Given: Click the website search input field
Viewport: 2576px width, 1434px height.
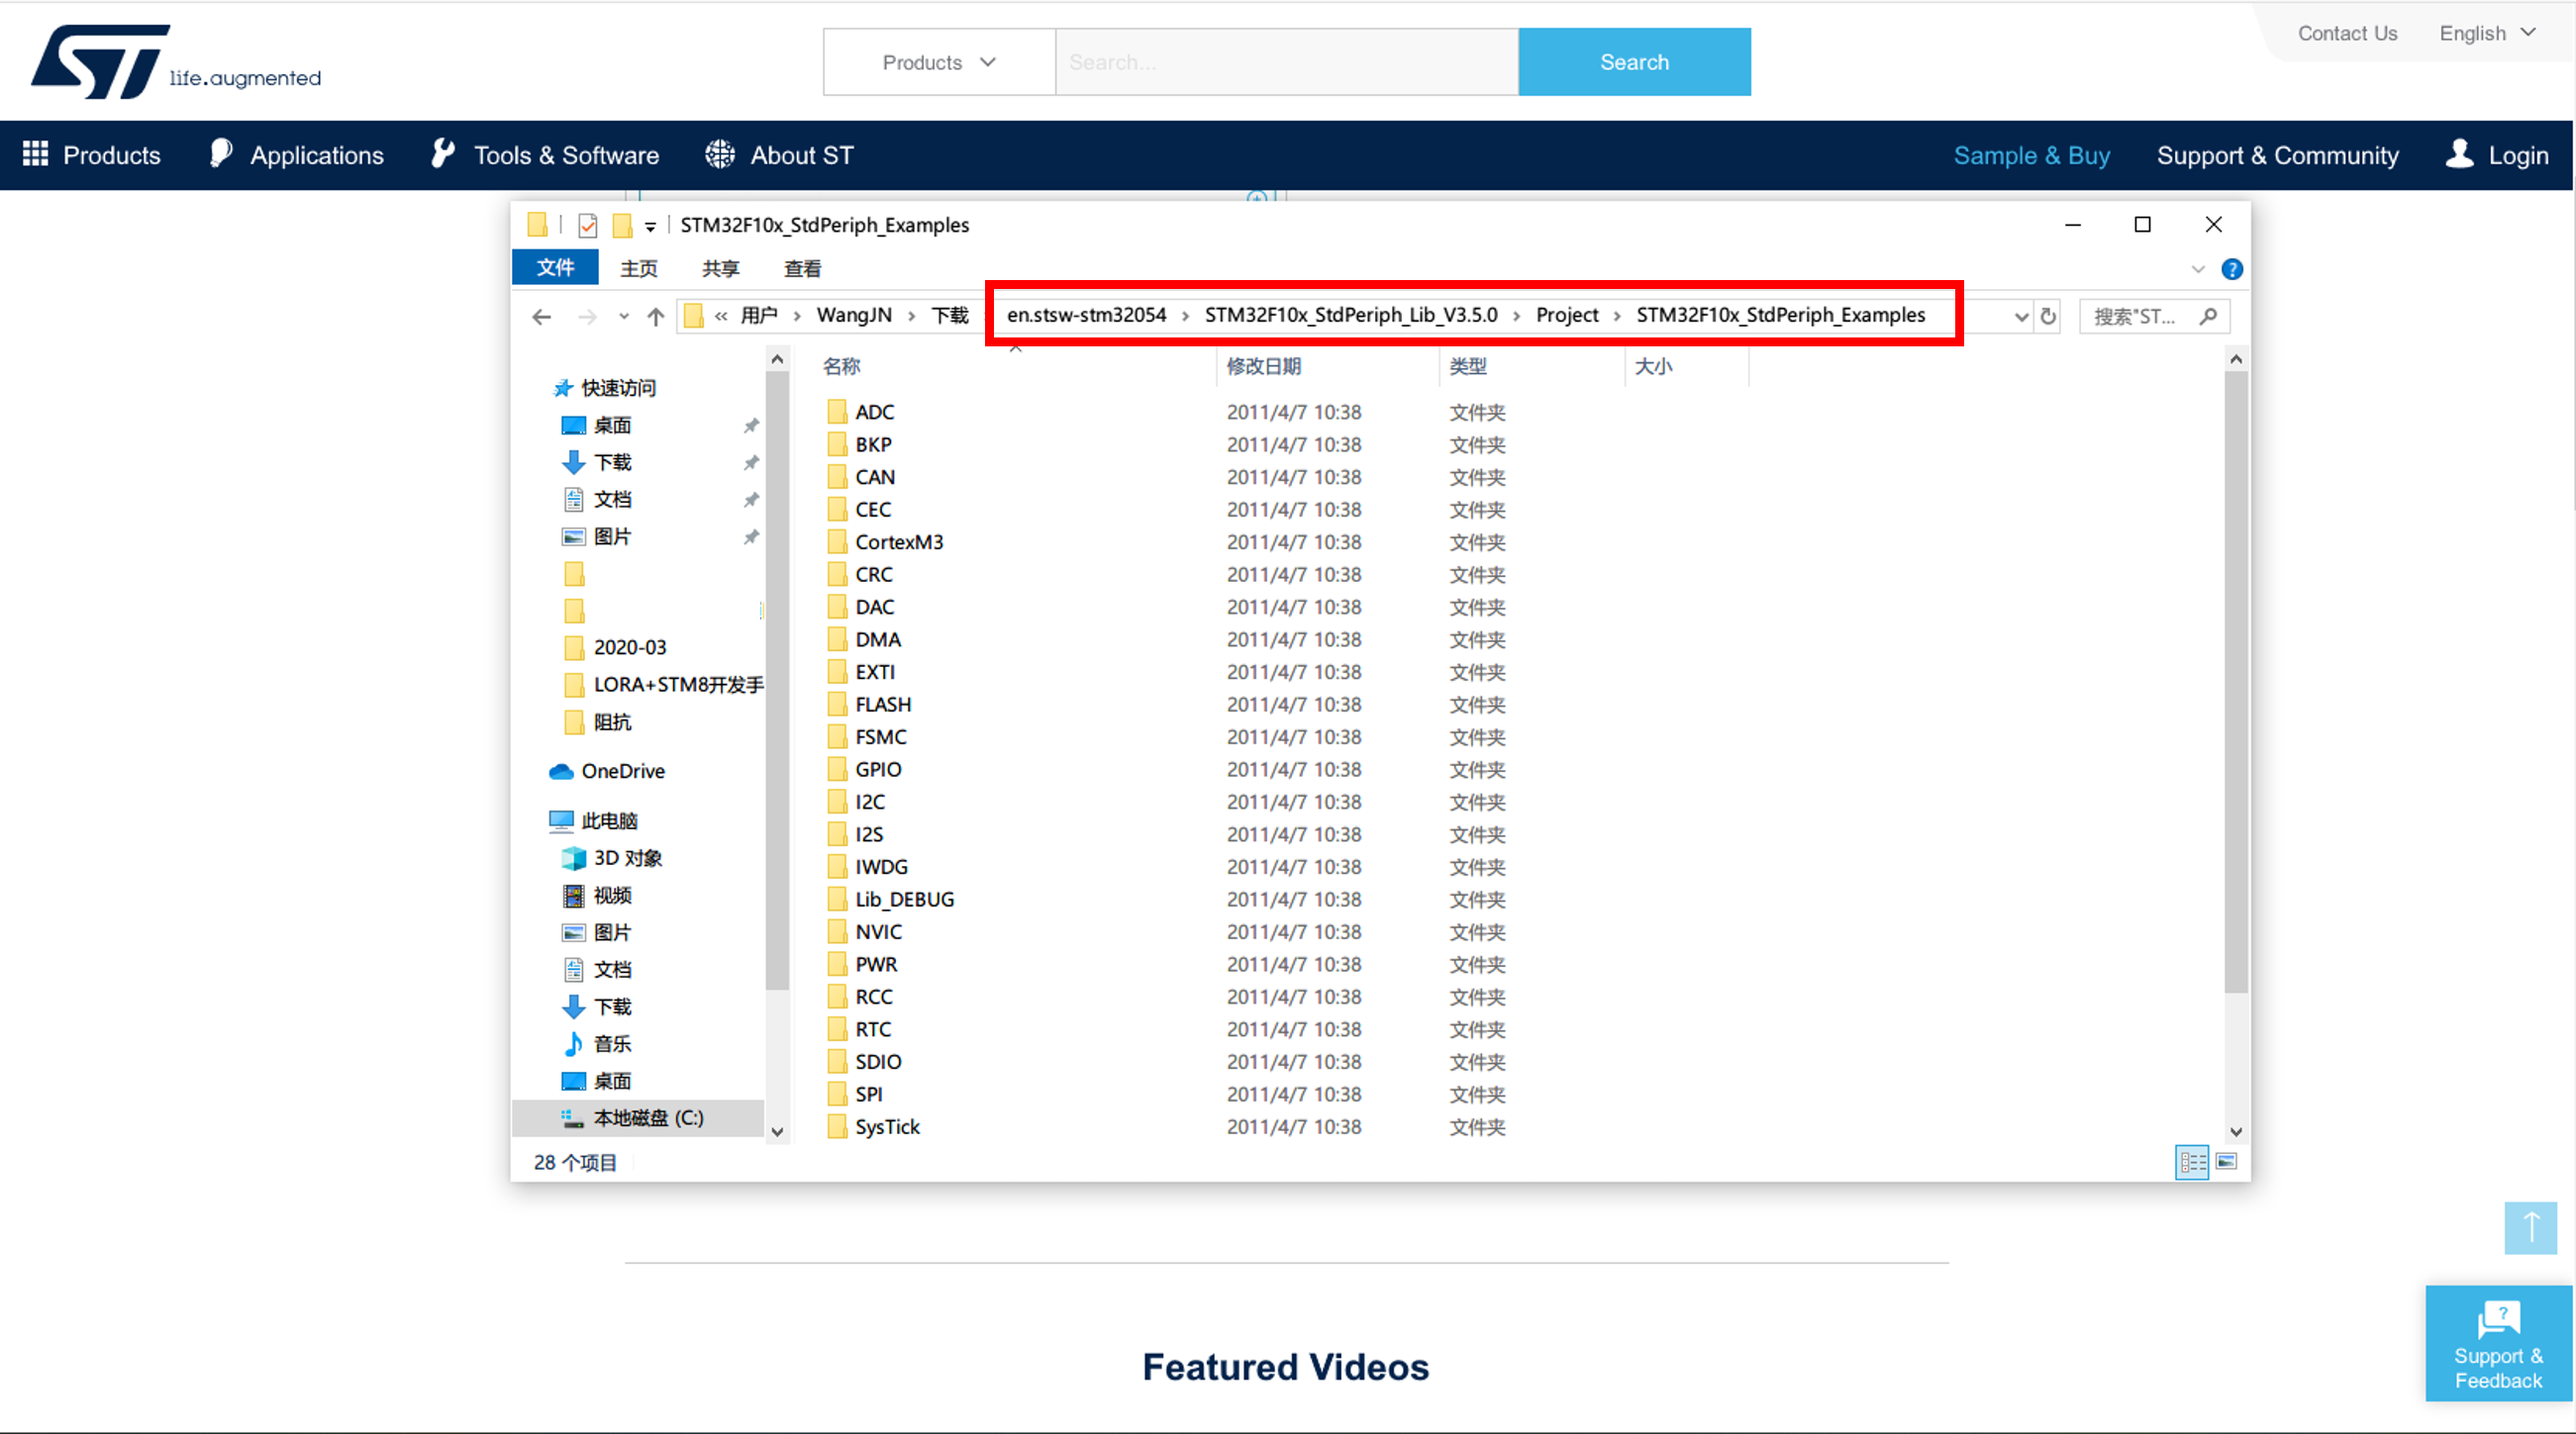Looking at the screenshot, I should (1286, 62).
